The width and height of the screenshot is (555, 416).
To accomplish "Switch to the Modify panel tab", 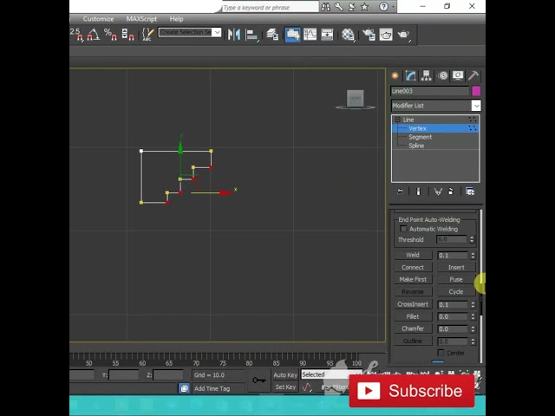I will (410, 75).
